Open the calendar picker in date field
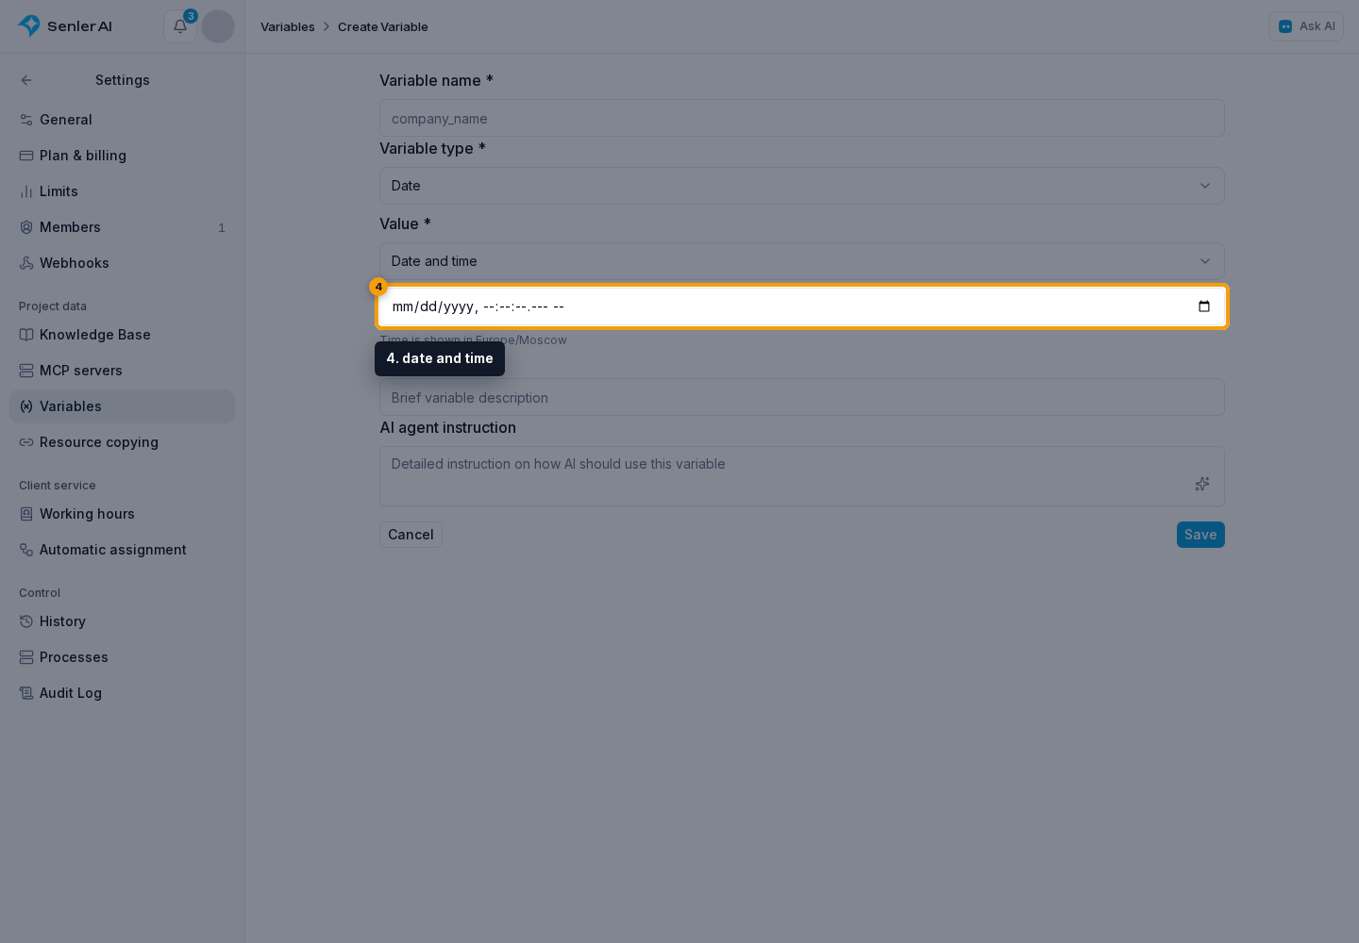The height and width of the screenshot is (943, 1359). [x=1204, y=306]
